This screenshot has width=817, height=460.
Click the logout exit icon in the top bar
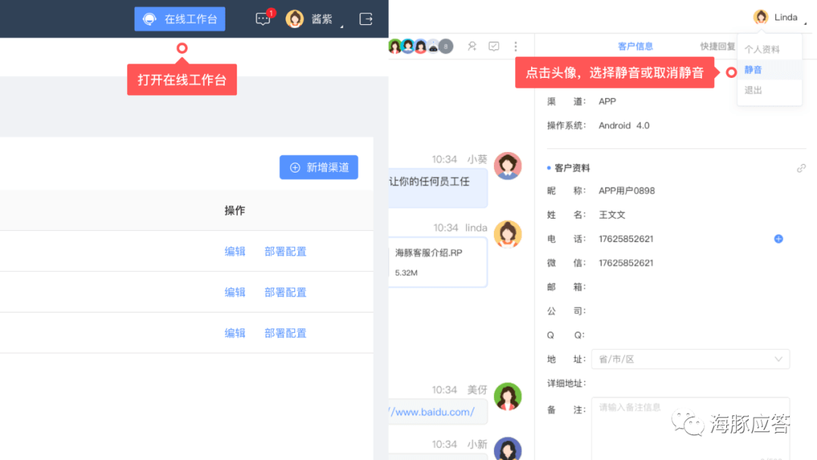[x=366, y=19]
